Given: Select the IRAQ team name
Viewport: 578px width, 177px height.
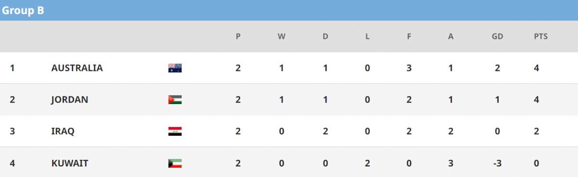Looking at the screenshot, I should click(63, 131).
